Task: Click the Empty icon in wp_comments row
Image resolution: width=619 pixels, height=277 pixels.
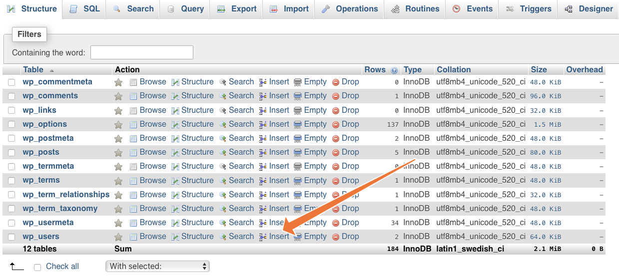Action: click(x=298, y=96)
